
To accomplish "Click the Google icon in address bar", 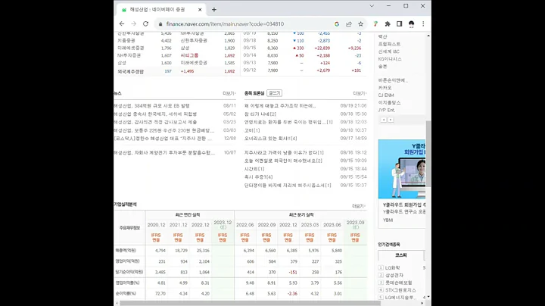I will pyautogui.click(x=337, y=24).
